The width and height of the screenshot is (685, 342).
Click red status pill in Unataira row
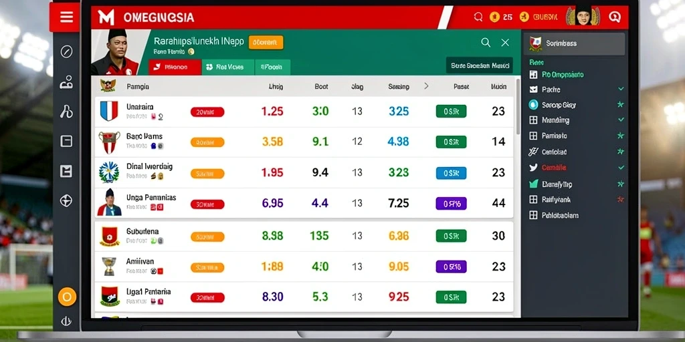207,112
